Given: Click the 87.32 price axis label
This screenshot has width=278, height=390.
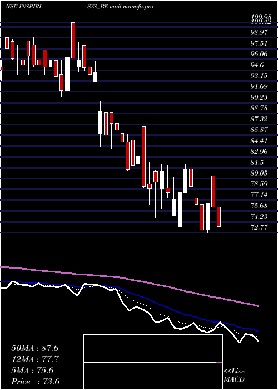Looking at the screenshot, I should coord(259,119).
